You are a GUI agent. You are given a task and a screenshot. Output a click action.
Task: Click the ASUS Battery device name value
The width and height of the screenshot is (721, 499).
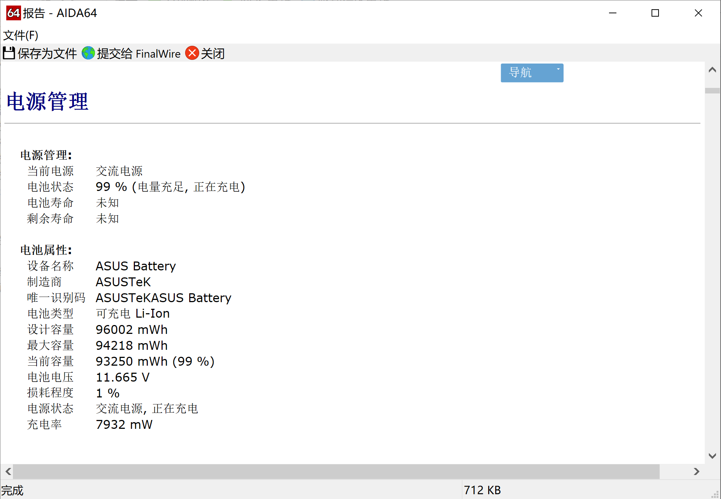136,266
